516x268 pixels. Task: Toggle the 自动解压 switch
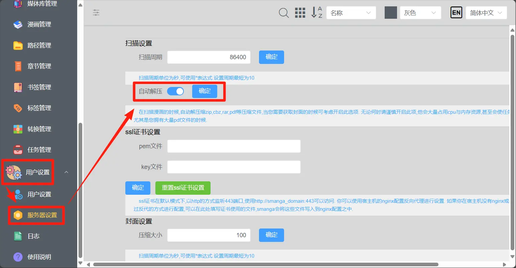[x=175, y=91]
